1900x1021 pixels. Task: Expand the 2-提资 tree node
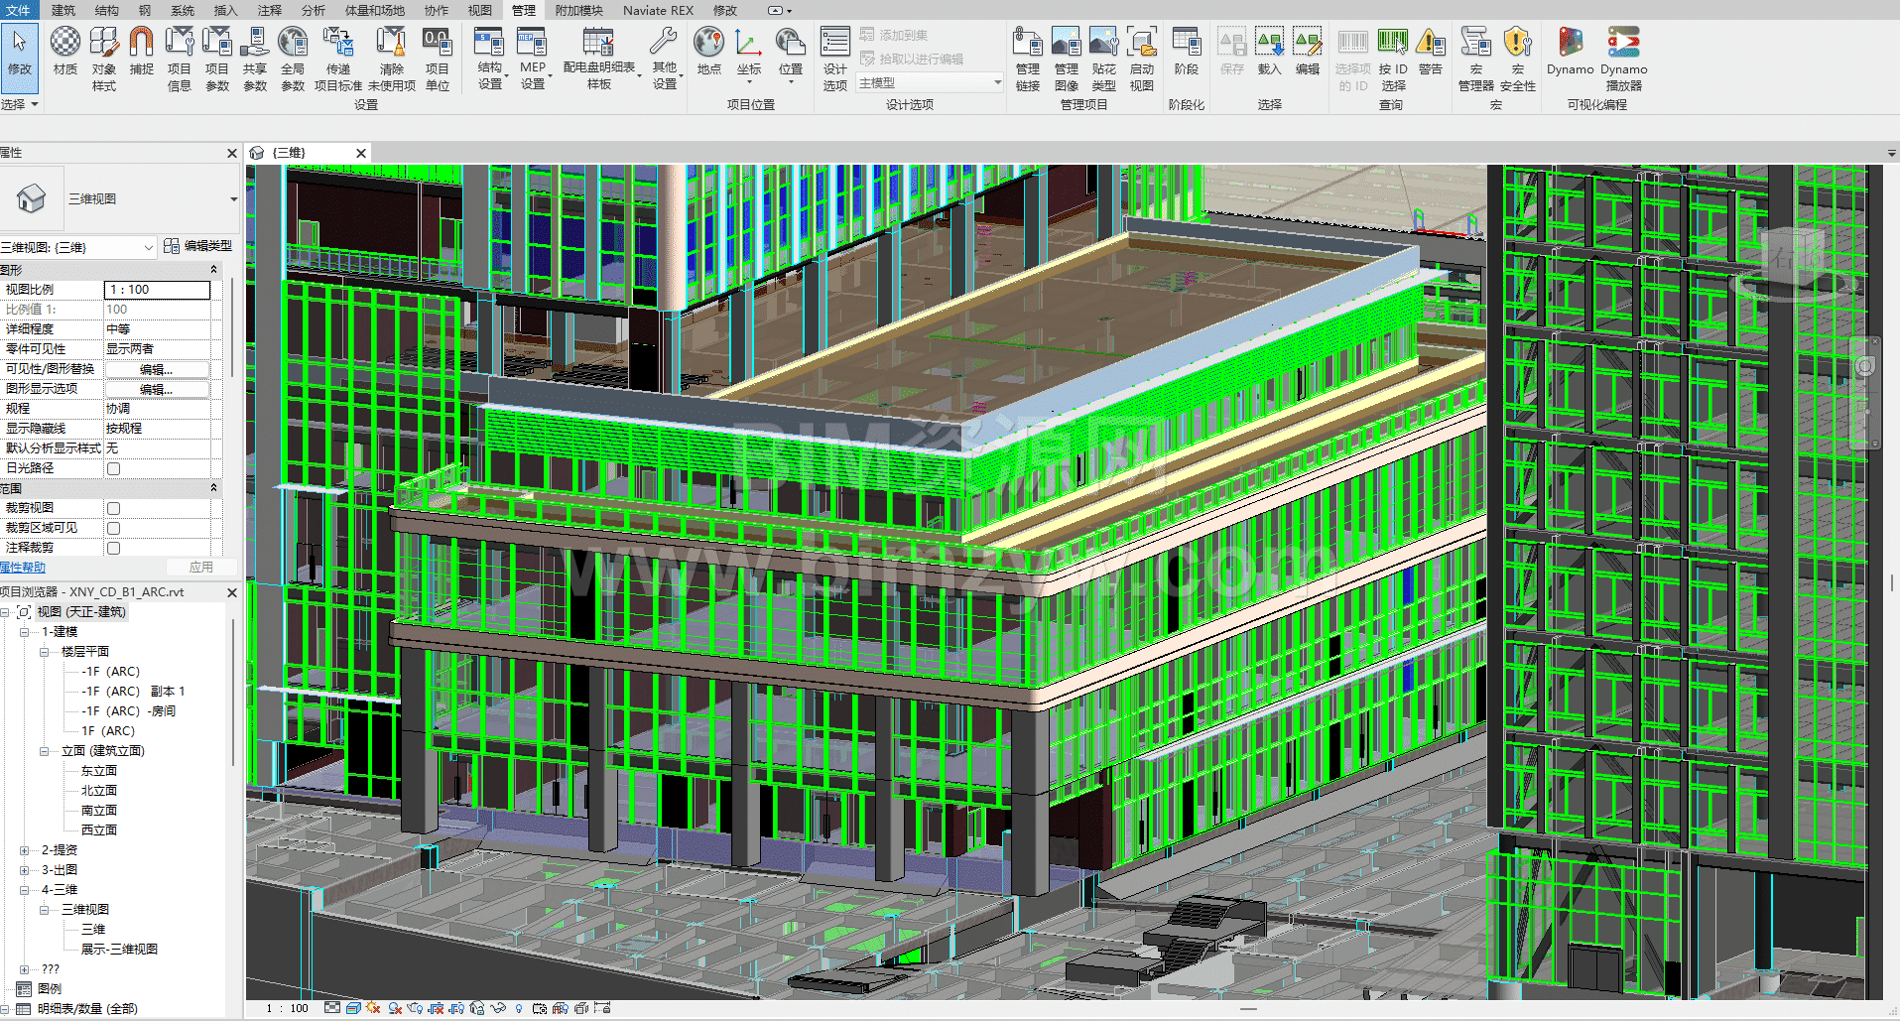[x=25, y=850]
